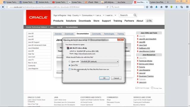Open the Products menu
This screenshot has height=107, width=190.
point(58,21)
